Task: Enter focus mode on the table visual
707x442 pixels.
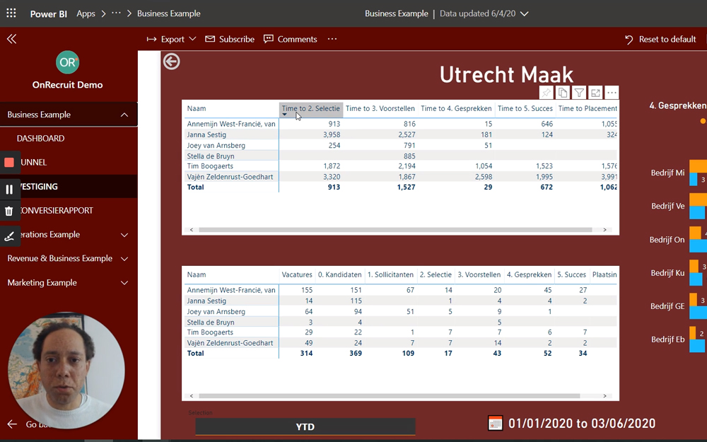Action: tap(596, 92)
